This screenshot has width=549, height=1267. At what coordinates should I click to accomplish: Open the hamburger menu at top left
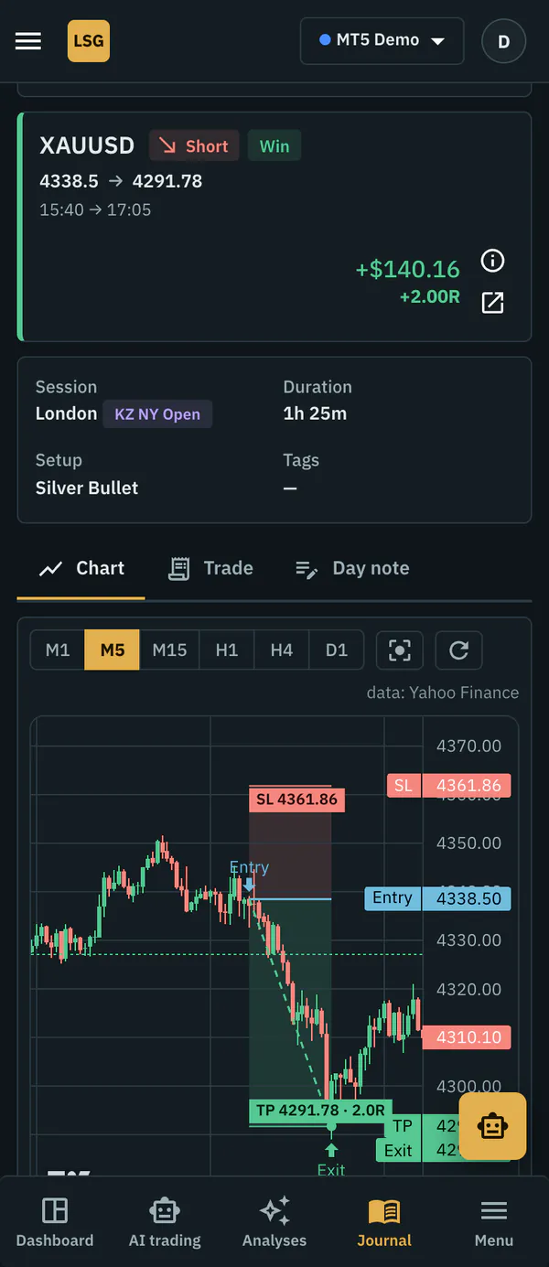click(28, 41)
